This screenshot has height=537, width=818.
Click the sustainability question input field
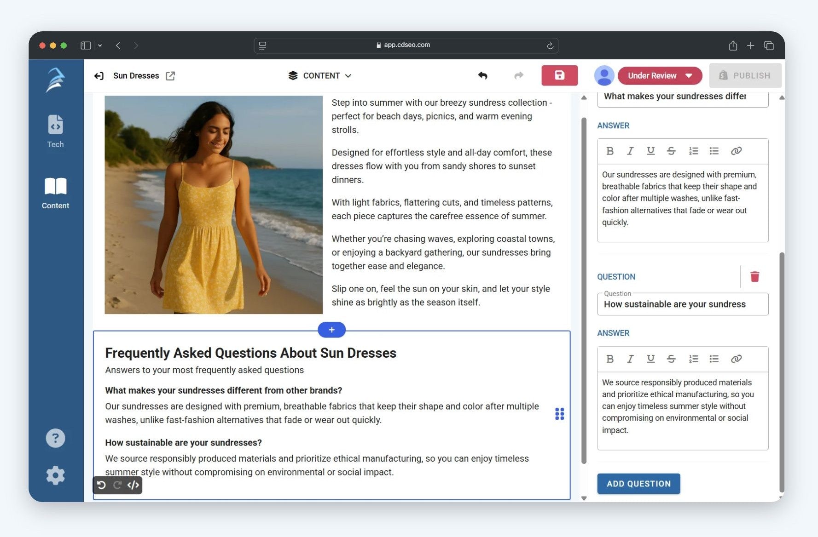point(682,304)
